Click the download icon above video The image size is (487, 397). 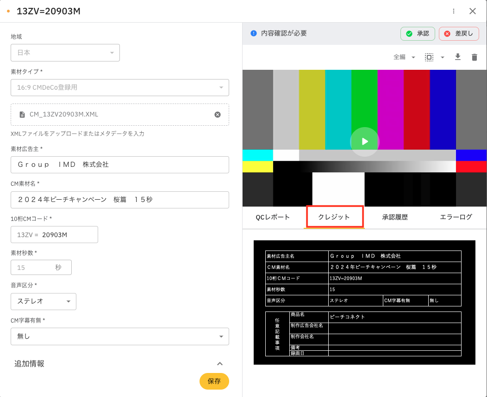(x=457, y=57)
